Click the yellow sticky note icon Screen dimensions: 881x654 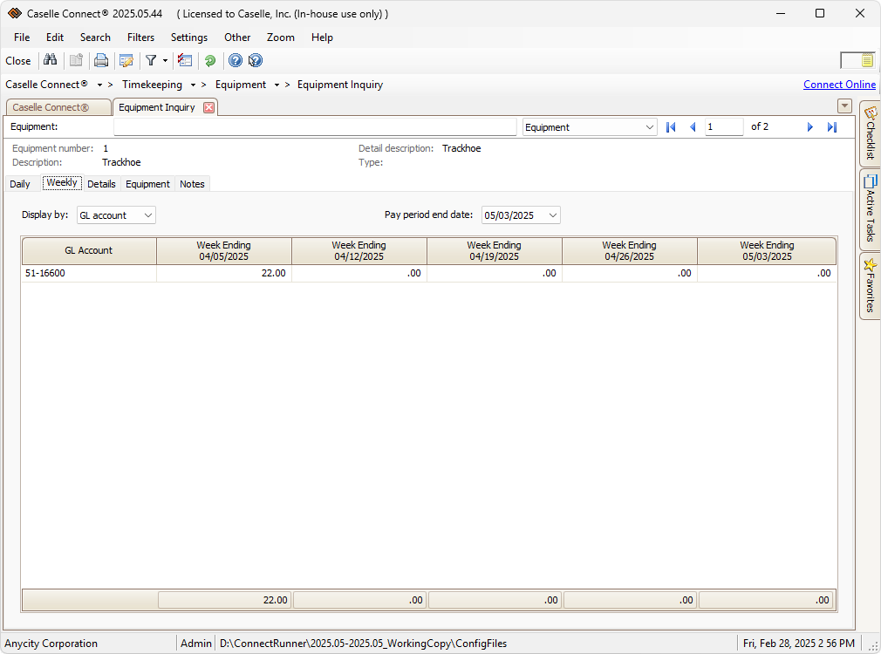click(867, 60)
